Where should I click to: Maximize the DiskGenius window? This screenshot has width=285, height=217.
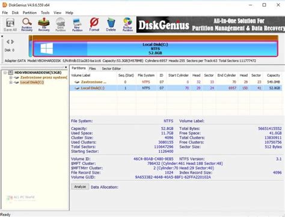pos(264,5)
